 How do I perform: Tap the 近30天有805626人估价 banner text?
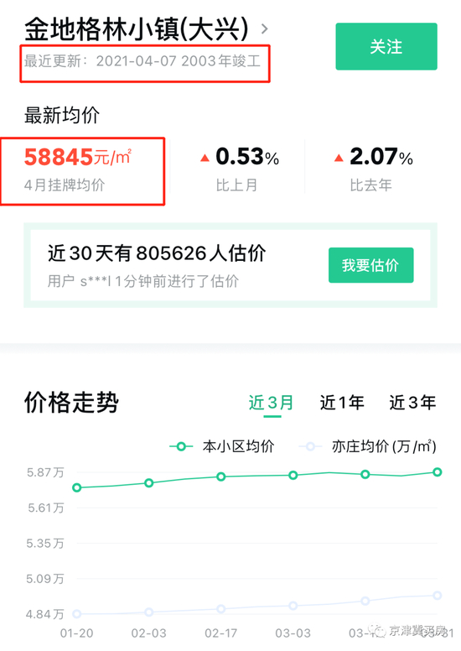157,253
